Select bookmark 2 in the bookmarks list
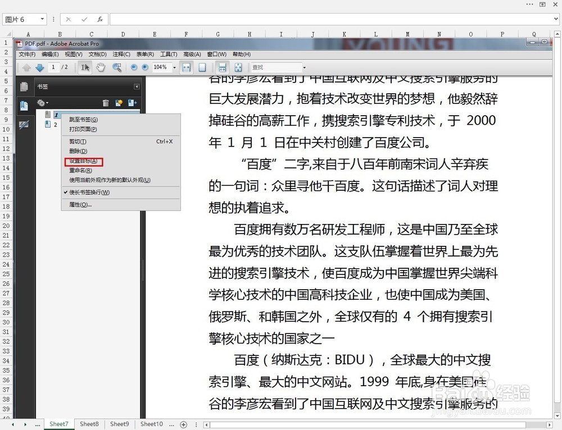Viewport: 562px width, 430px height. tap(56, 125)
